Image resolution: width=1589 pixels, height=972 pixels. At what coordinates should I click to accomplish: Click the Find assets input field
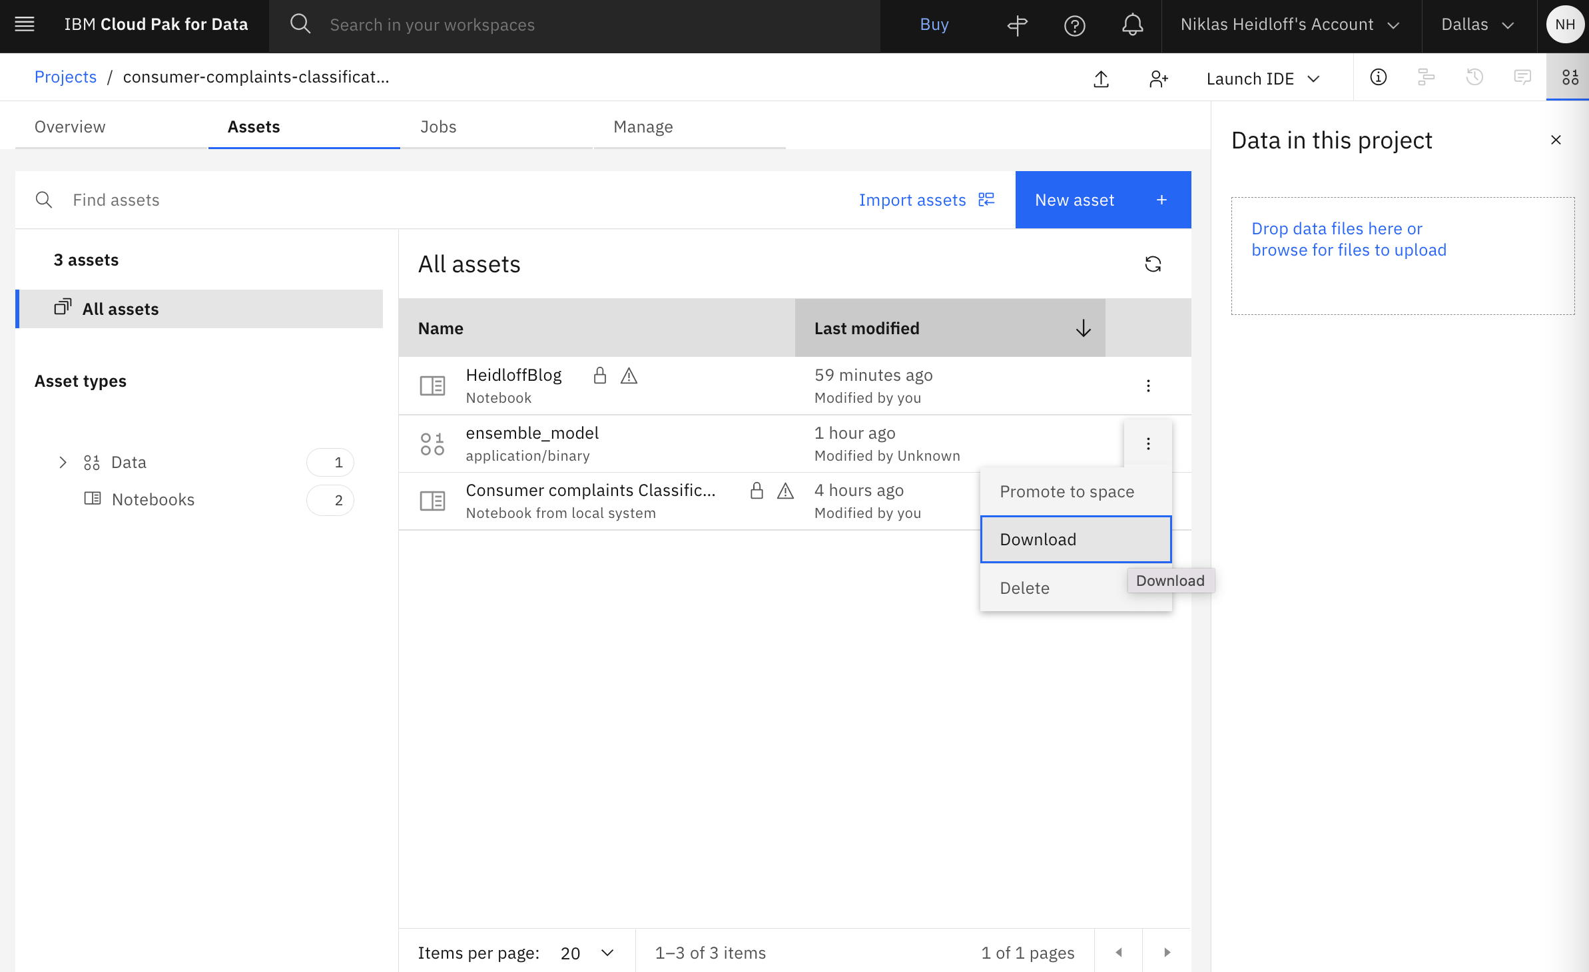pyautogui.click(x=200, y=200)
